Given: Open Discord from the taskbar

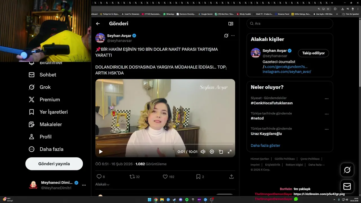Looking at the screenshot, I should click(181, 200).
